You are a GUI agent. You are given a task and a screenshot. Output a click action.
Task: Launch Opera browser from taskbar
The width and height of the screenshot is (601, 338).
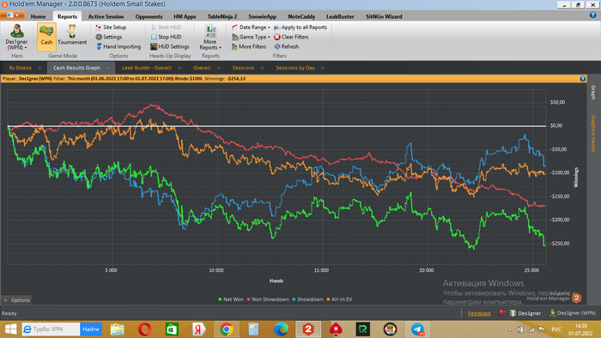[144, 329]
